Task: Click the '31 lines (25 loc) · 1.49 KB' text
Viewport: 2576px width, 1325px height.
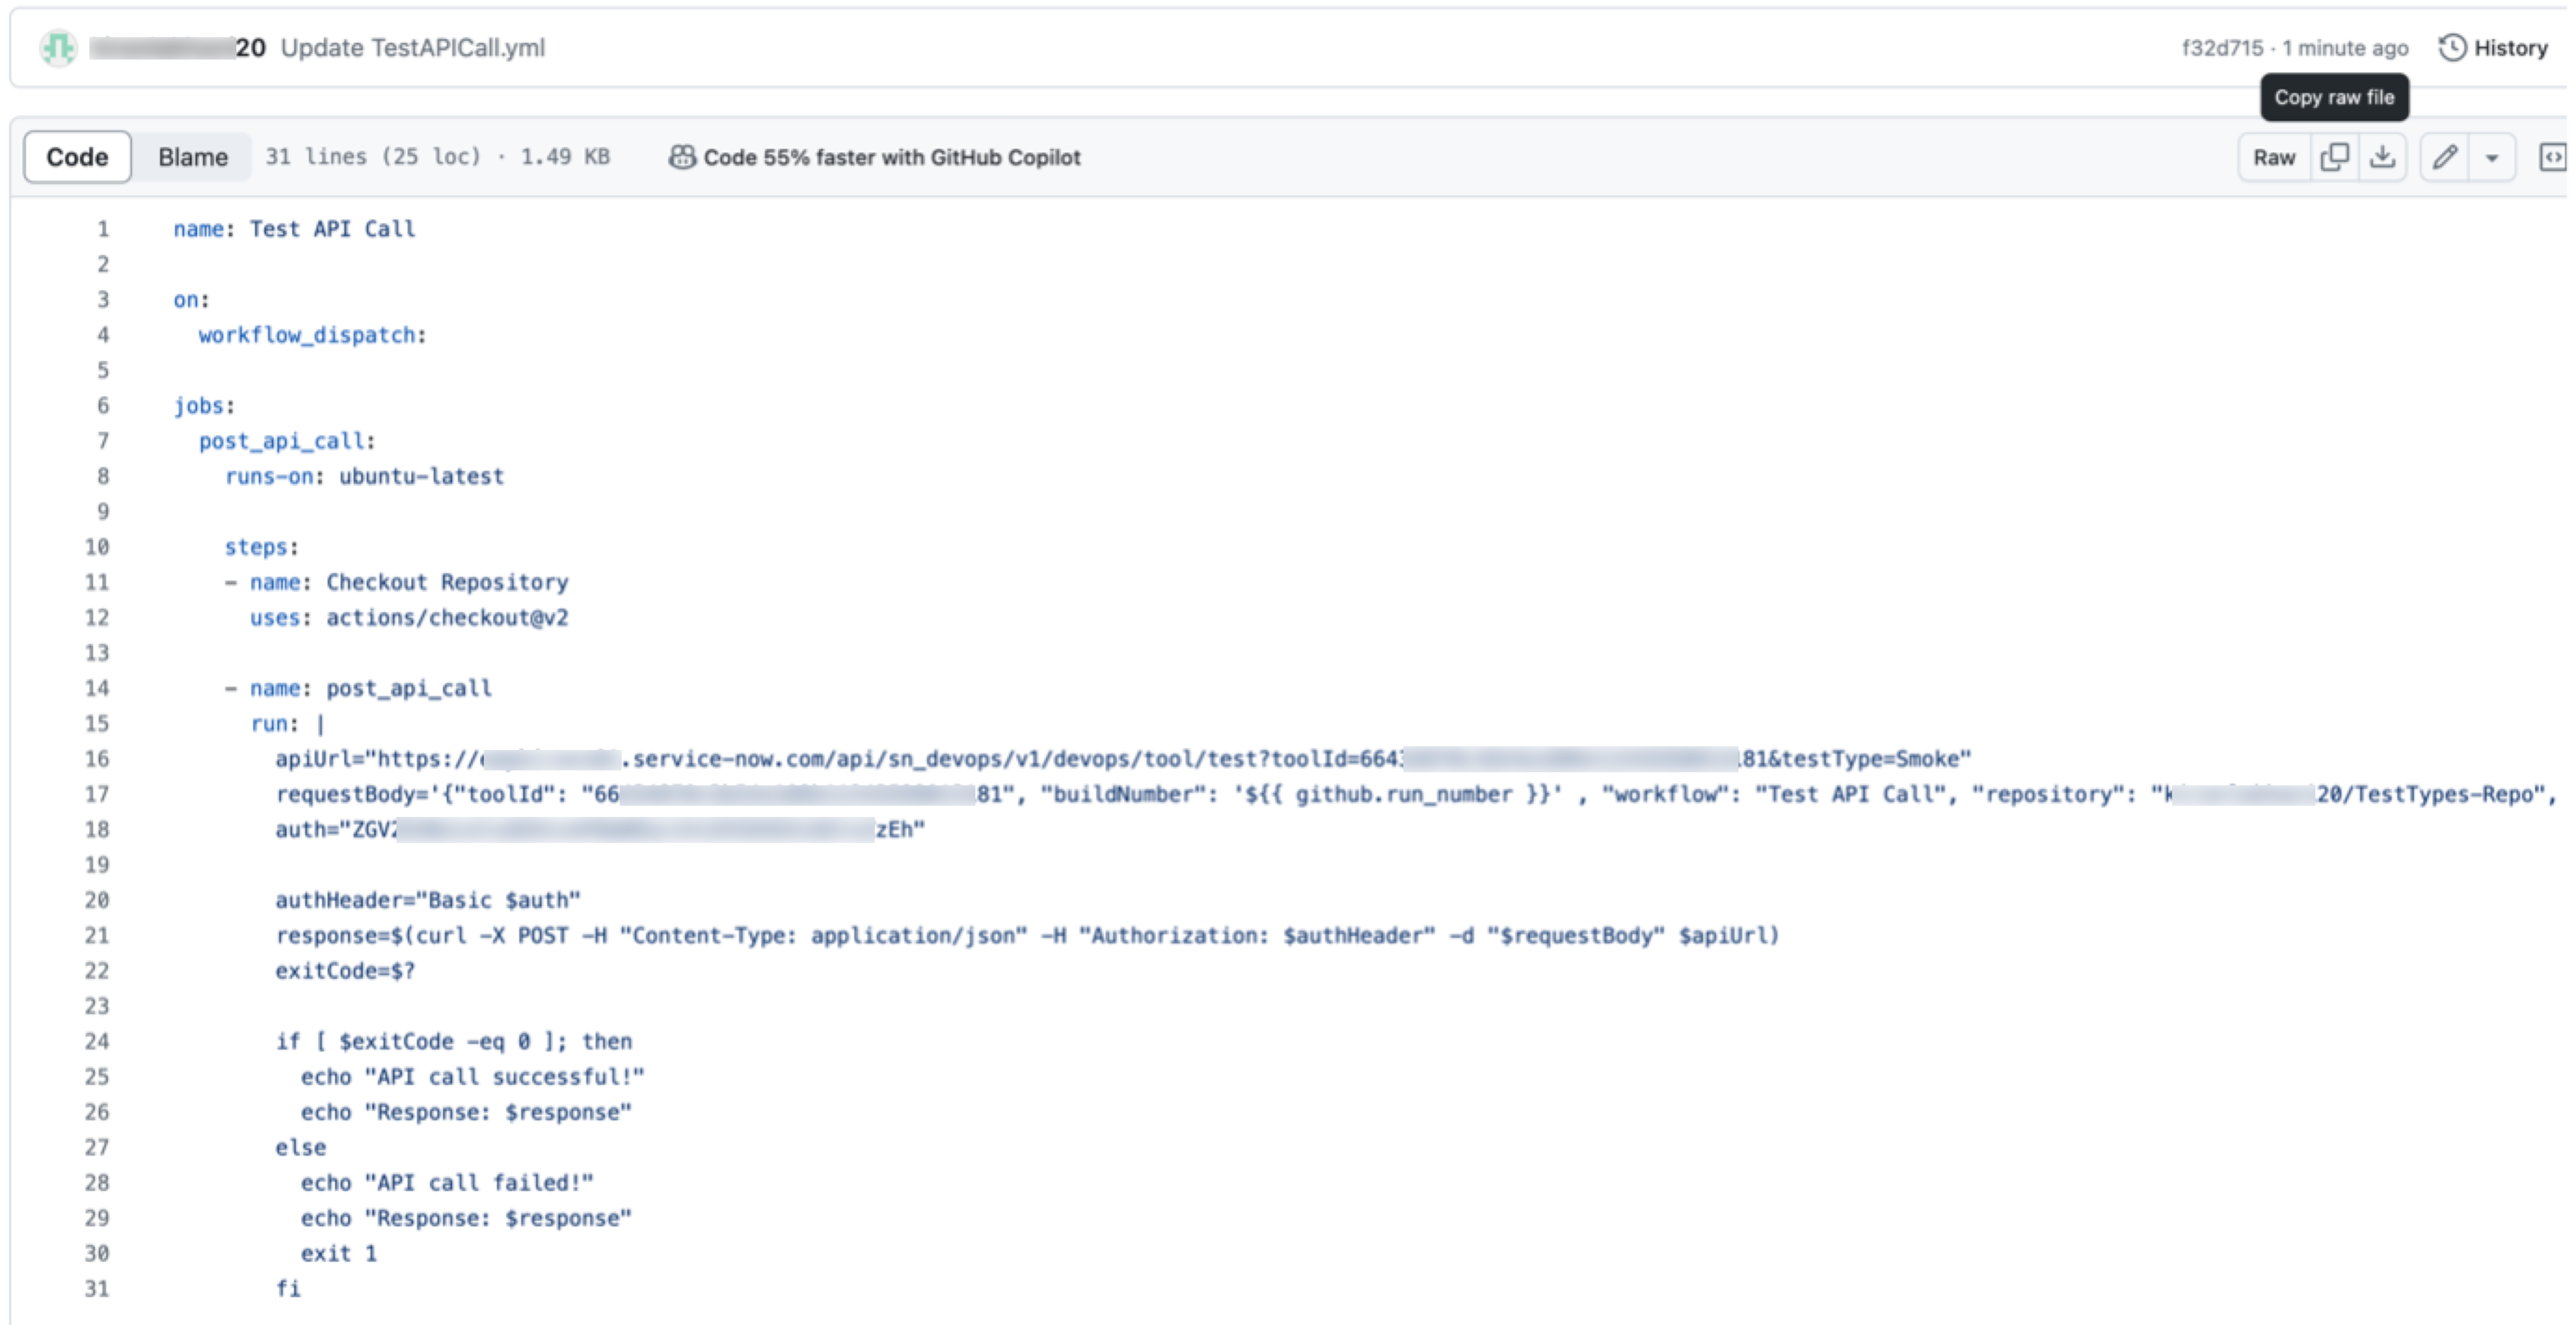Action: pyautogui.click(x=437, y=157)
